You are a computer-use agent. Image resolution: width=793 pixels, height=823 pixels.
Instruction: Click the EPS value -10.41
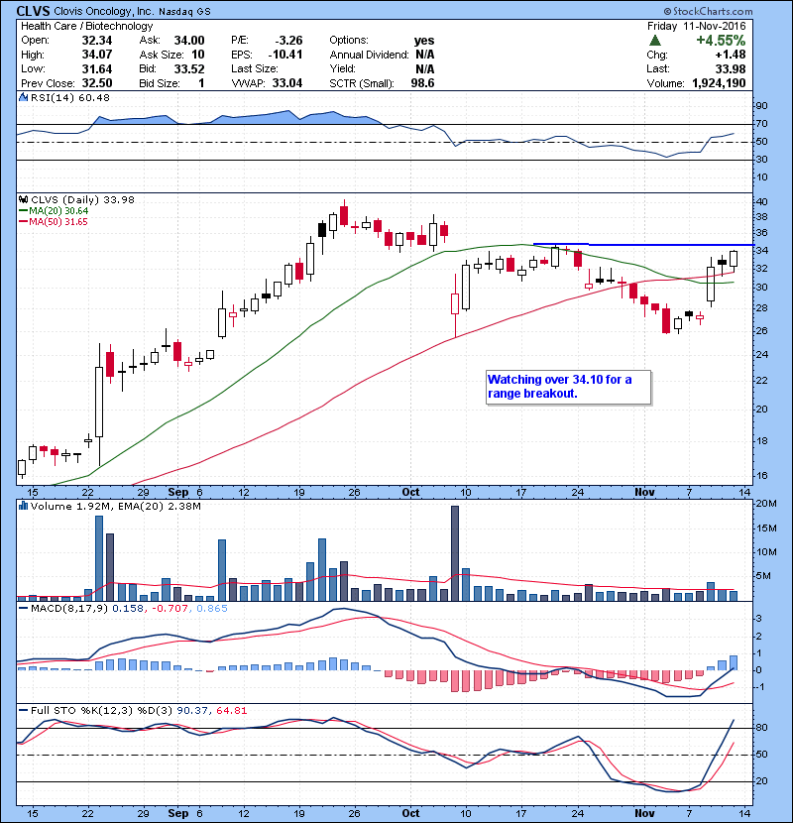[x=285, y=55]
